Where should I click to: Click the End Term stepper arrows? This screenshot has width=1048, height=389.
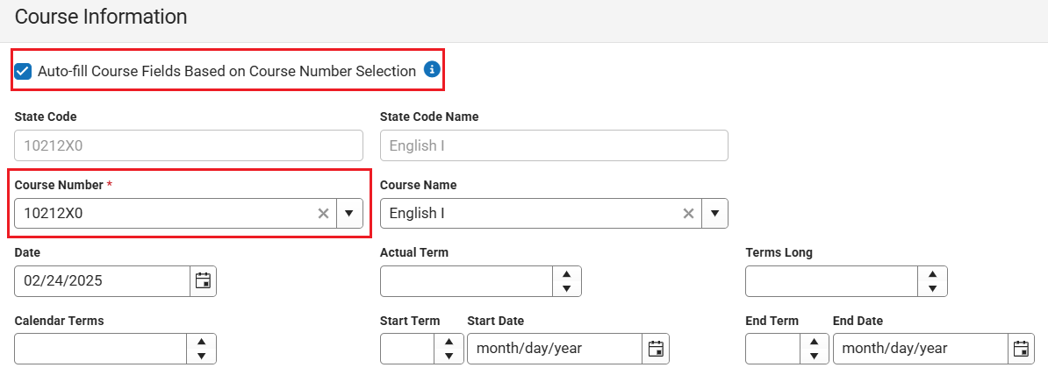(814, 349)
